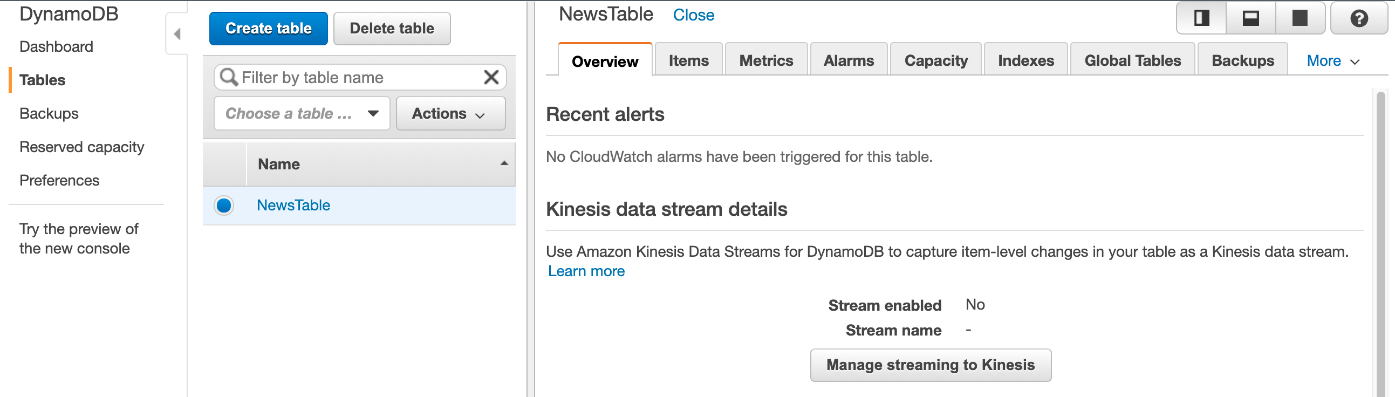Open the Global Tables tab
1395x397 pixels.
(1132, 60)
